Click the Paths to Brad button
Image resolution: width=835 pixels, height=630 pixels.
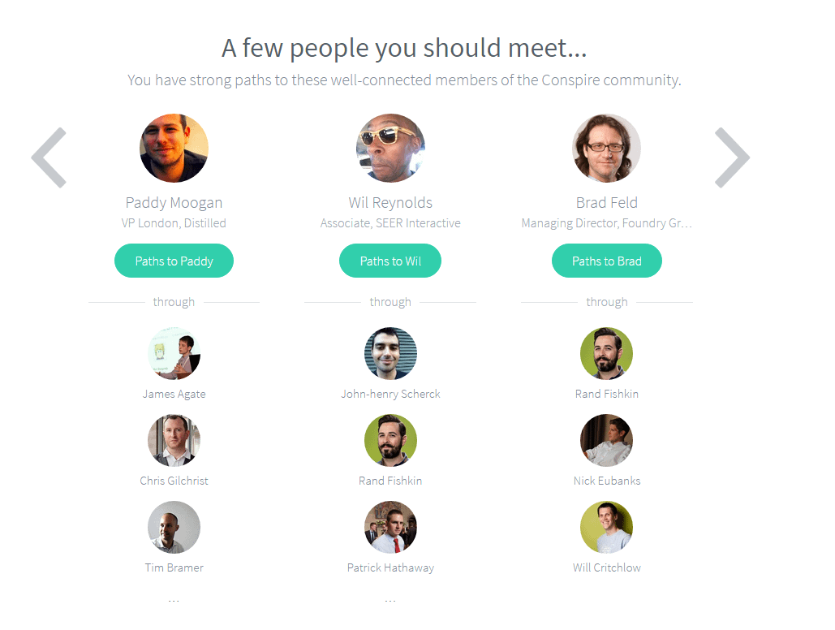(x=607, y=261)
